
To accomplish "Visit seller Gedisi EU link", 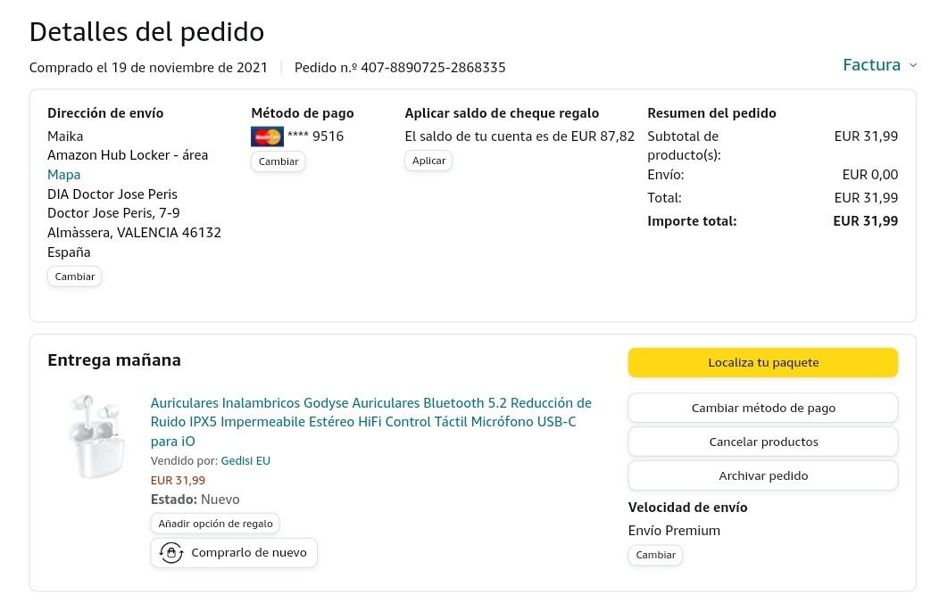I will 245,461.
